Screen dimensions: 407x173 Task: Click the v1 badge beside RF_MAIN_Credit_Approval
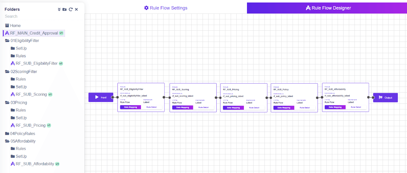pyautogui.click(x=61, y=33)
